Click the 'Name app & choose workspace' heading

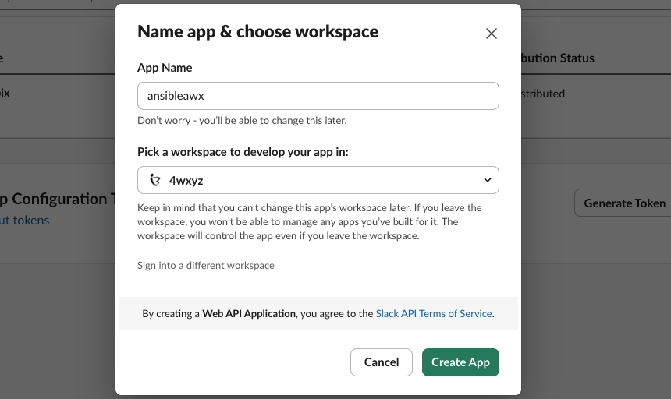click(258, 32)
